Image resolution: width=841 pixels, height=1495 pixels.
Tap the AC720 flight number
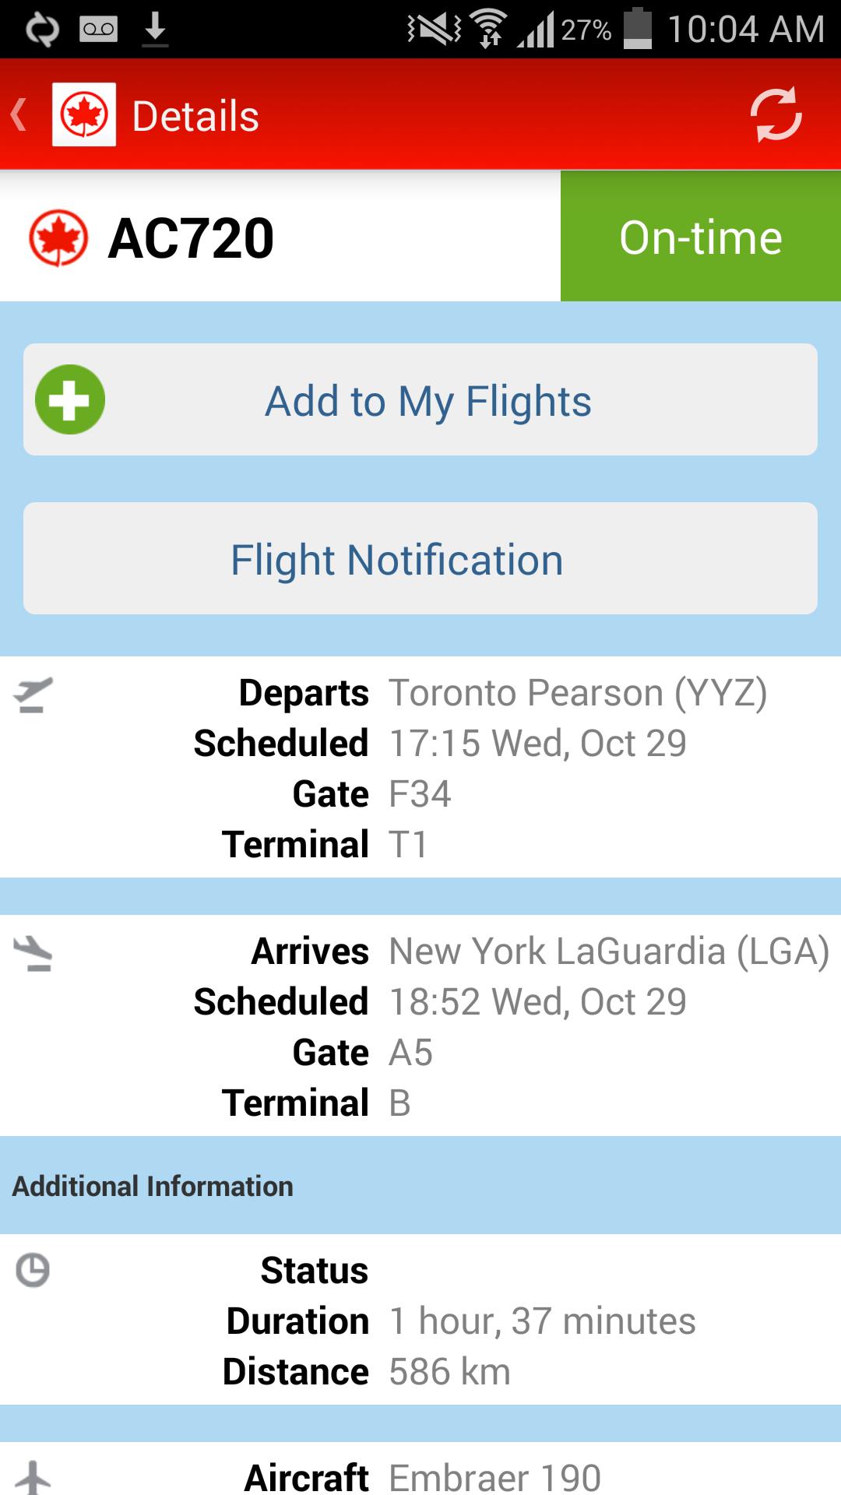tap(191, 238)
